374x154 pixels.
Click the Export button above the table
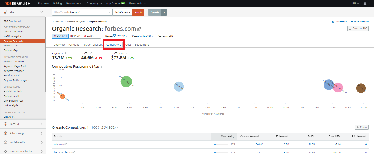(x=362, y=127)
